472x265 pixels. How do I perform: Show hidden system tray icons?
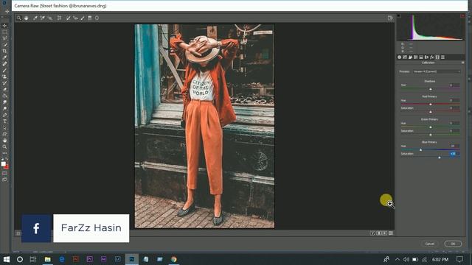click(398, 259)
